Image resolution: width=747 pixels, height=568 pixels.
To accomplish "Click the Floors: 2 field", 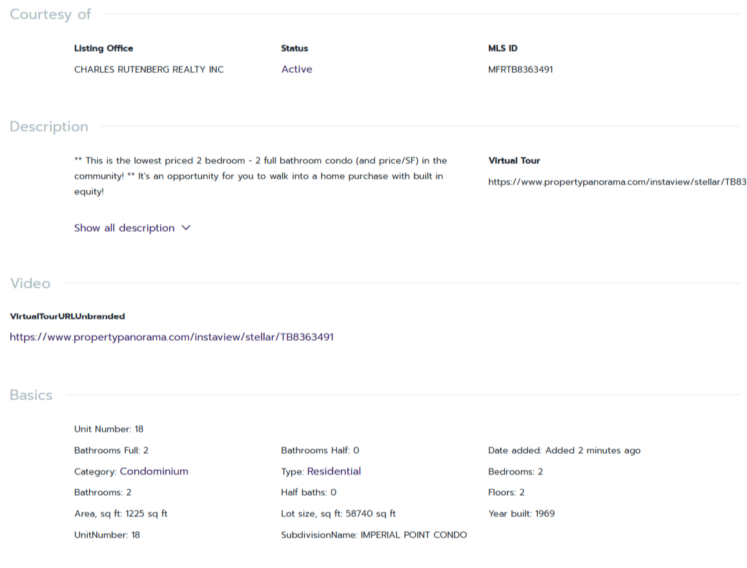I will click(x=506, y=492).
